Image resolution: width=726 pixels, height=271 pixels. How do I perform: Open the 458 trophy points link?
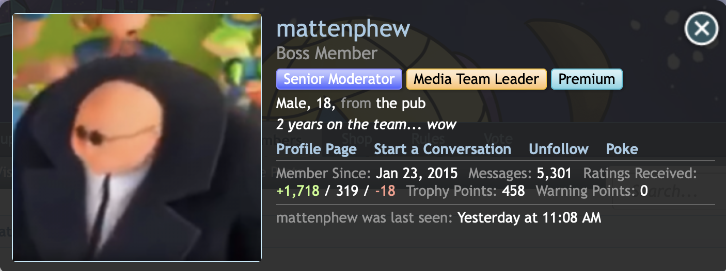513,191
